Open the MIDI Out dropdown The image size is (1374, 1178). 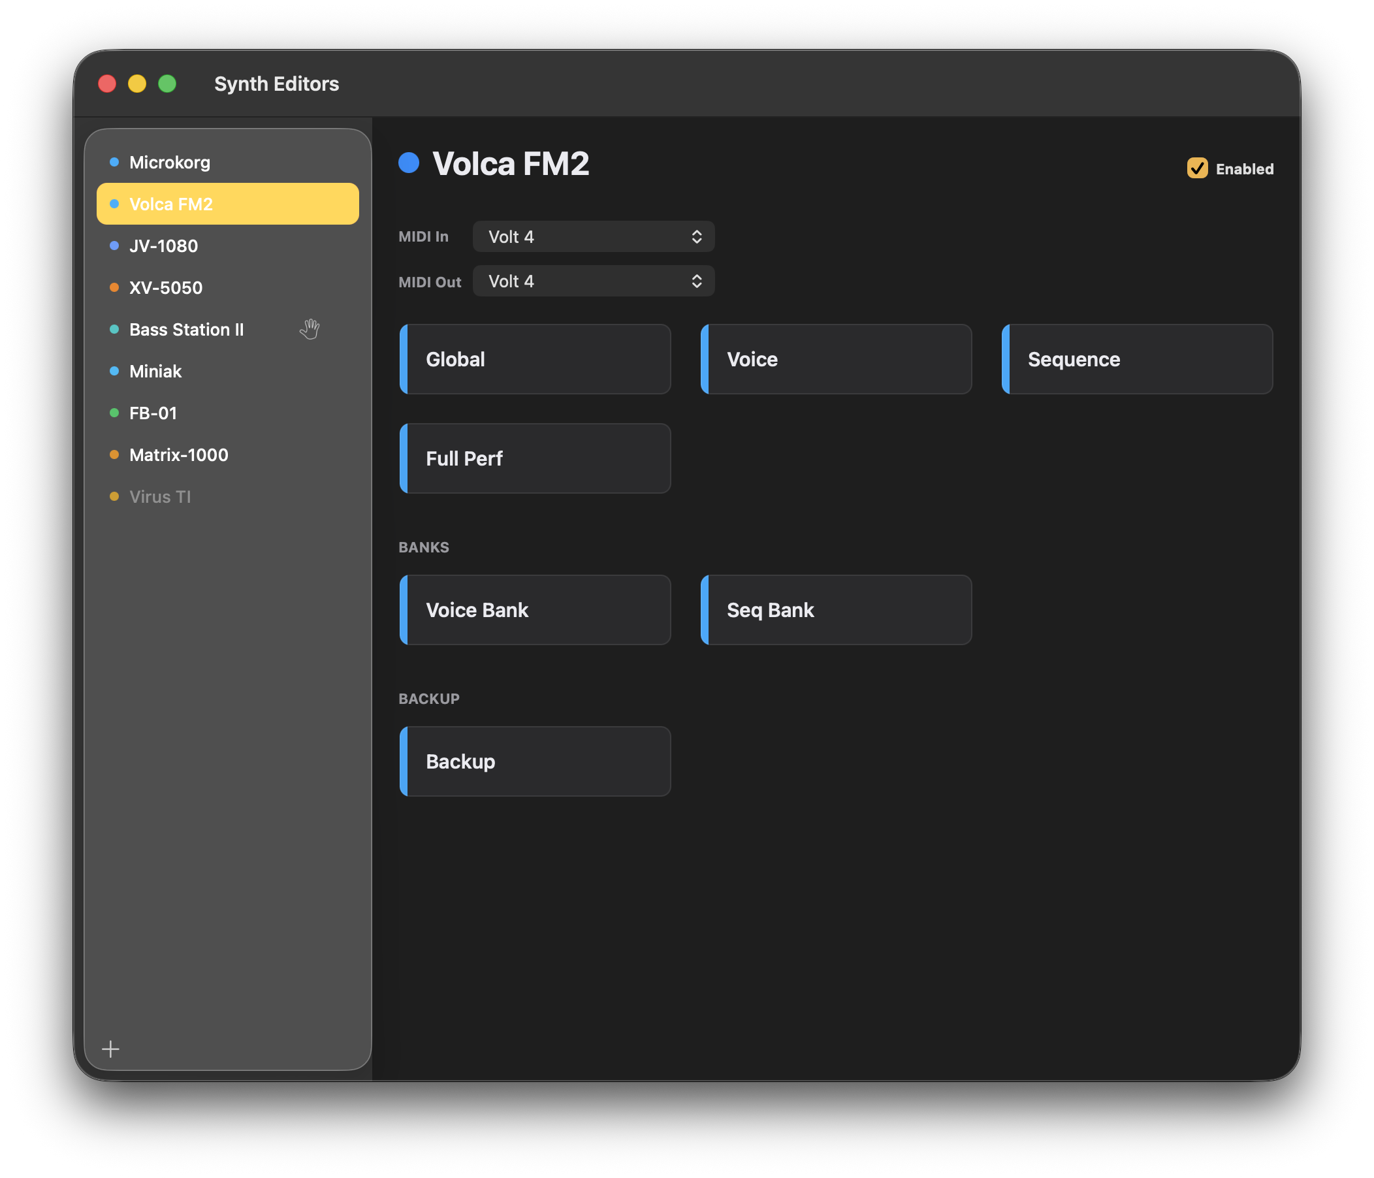[594, 281]
